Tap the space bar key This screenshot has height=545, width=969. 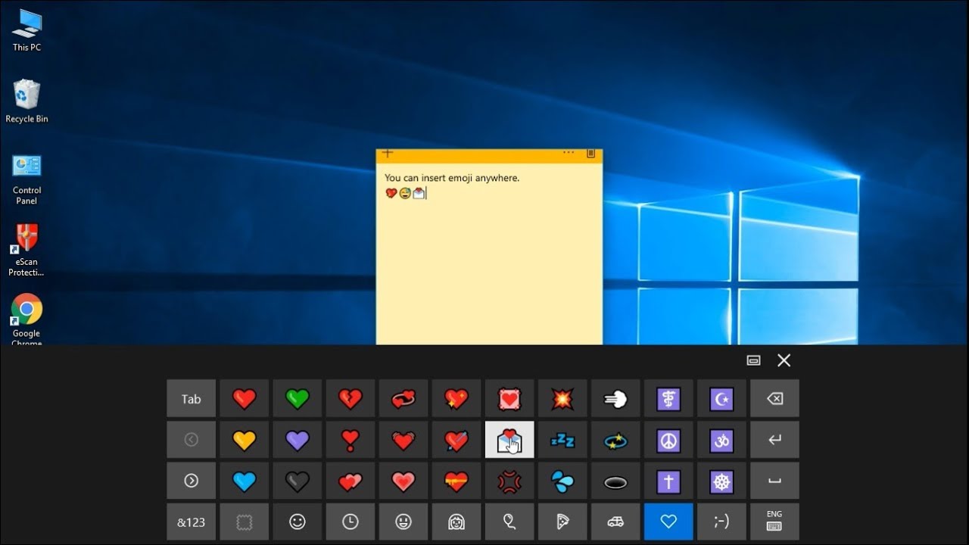774,481
